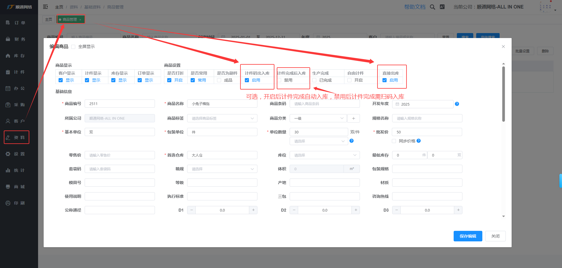Click the plus icon next to 商品分类

[x=353, y=118]
